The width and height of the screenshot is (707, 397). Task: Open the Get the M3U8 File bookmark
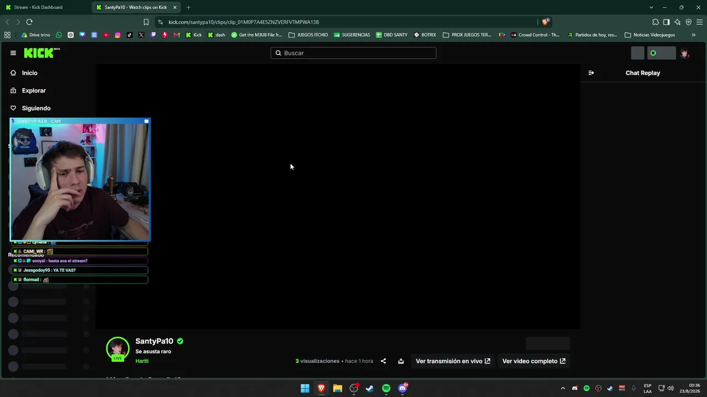(256, 35)
